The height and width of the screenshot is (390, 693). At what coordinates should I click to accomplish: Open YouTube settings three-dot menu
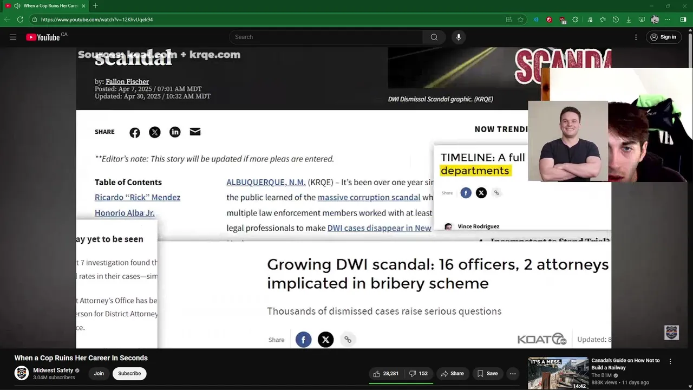pyautogui.click(x=636, y=37)
